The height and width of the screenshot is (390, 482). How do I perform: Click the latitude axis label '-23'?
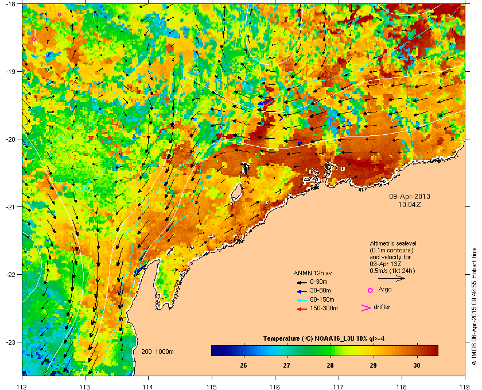pos(11,342)
